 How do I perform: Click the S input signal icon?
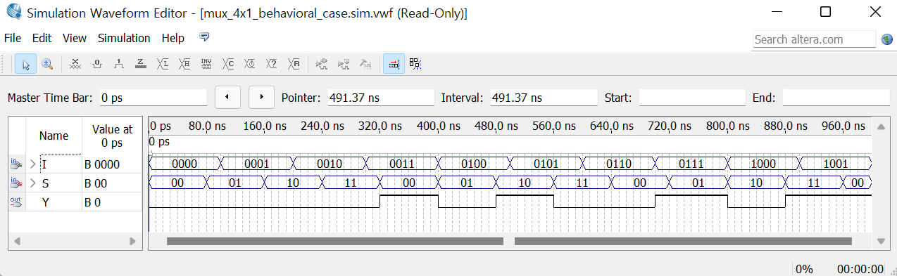pos(15,183)
